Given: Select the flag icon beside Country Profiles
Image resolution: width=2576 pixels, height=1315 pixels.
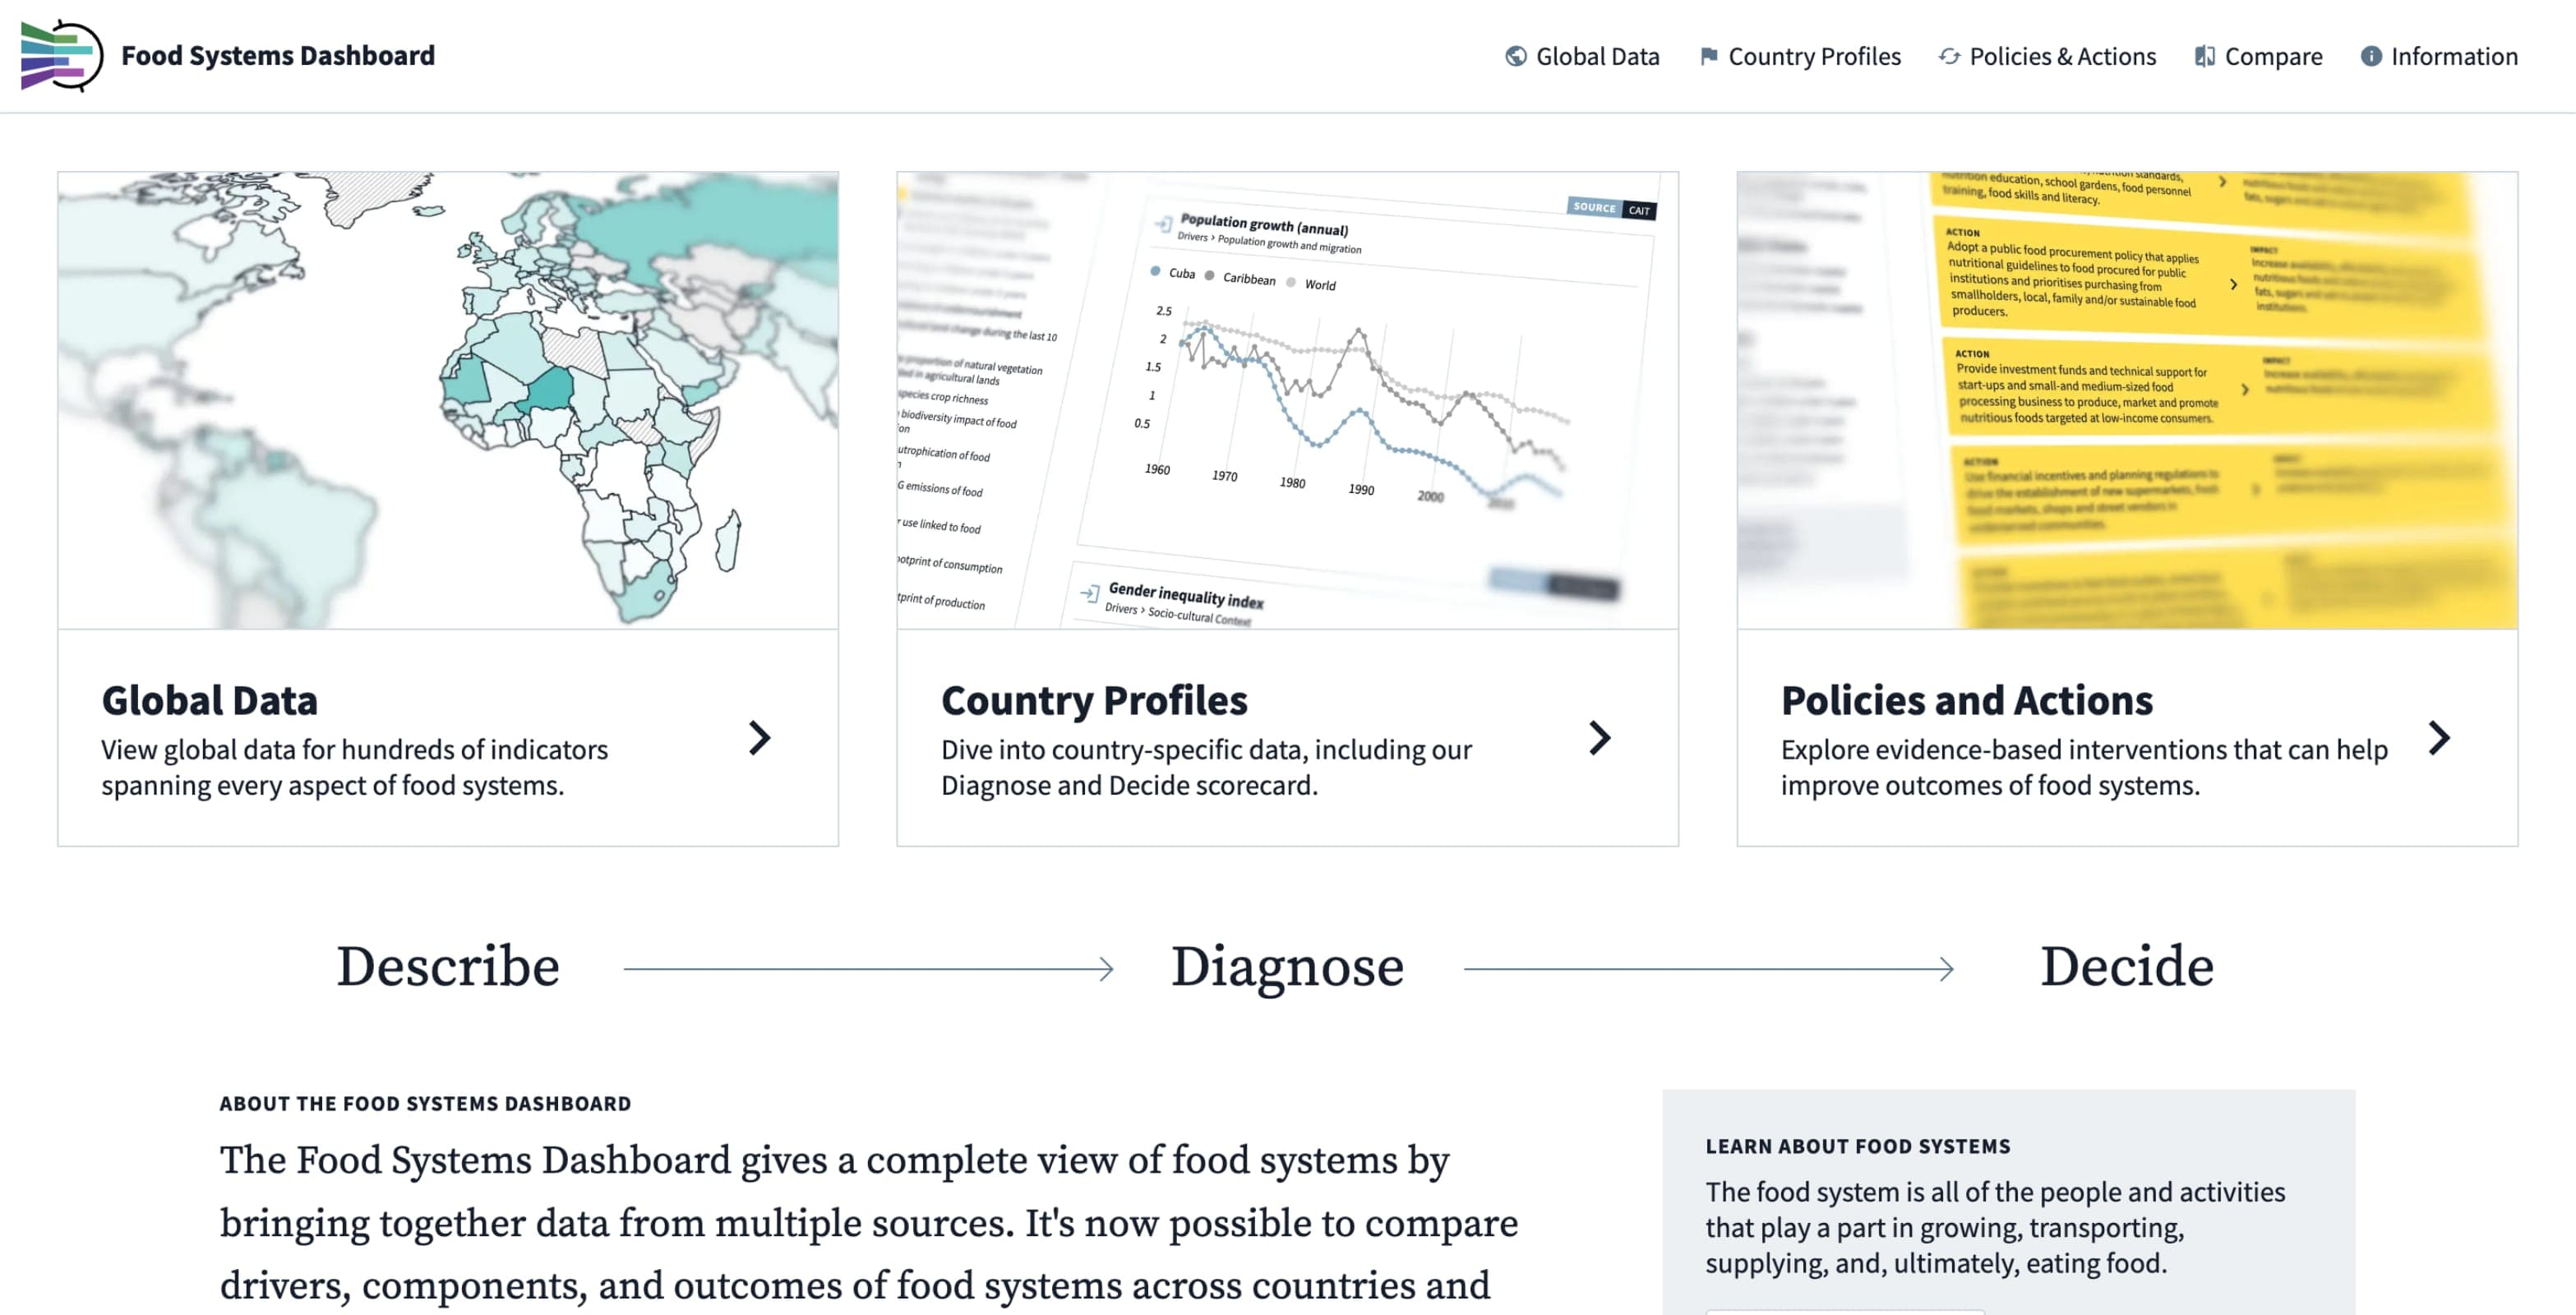Looking at the screenshot, I should coord(1712,56).
